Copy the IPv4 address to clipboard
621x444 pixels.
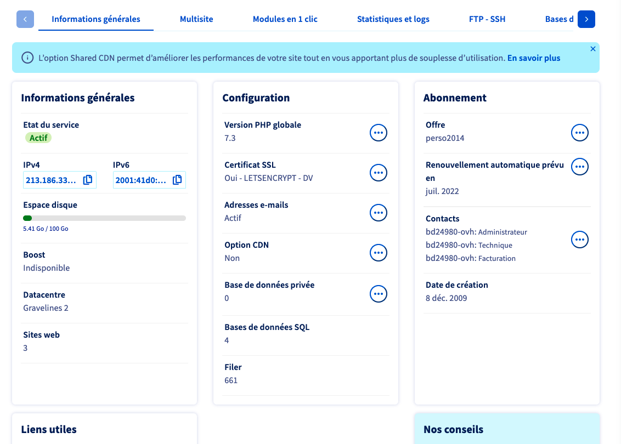pyautogui.click(x=88, y=180)
